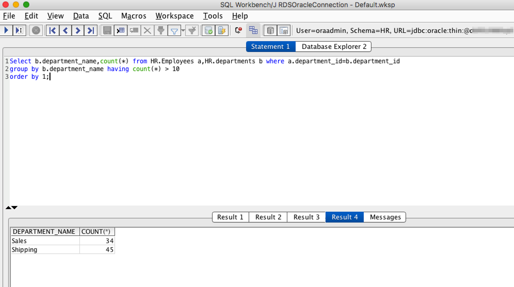Screen dimensions: 514x287
Task: Switch to the Result 1 tab
Action: point(230,217)
